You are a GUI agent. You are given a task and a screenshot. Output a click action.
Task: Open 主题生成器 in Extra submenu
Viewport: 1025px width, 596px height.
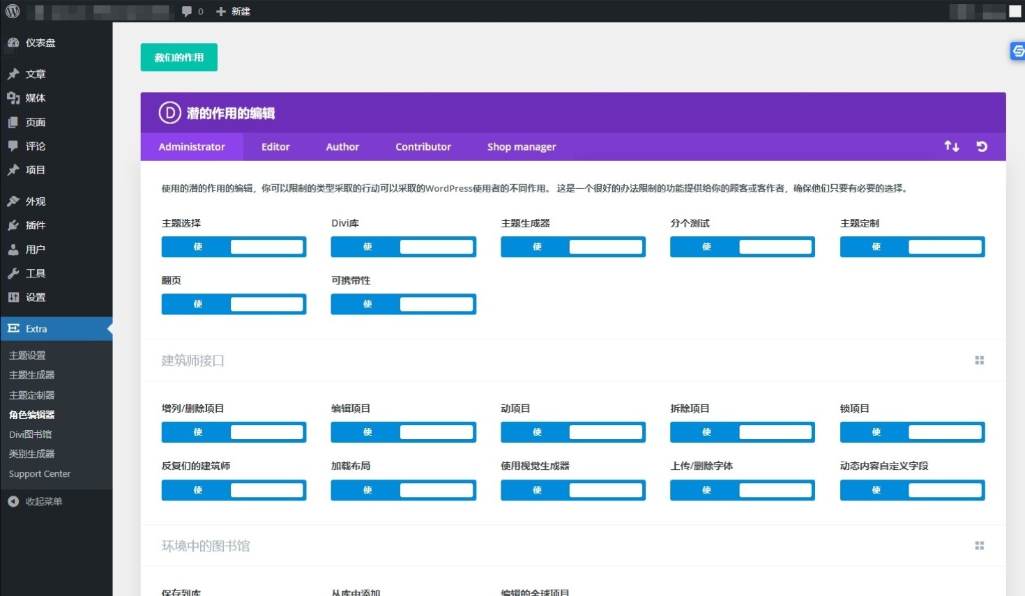click(x=31, y=375)
